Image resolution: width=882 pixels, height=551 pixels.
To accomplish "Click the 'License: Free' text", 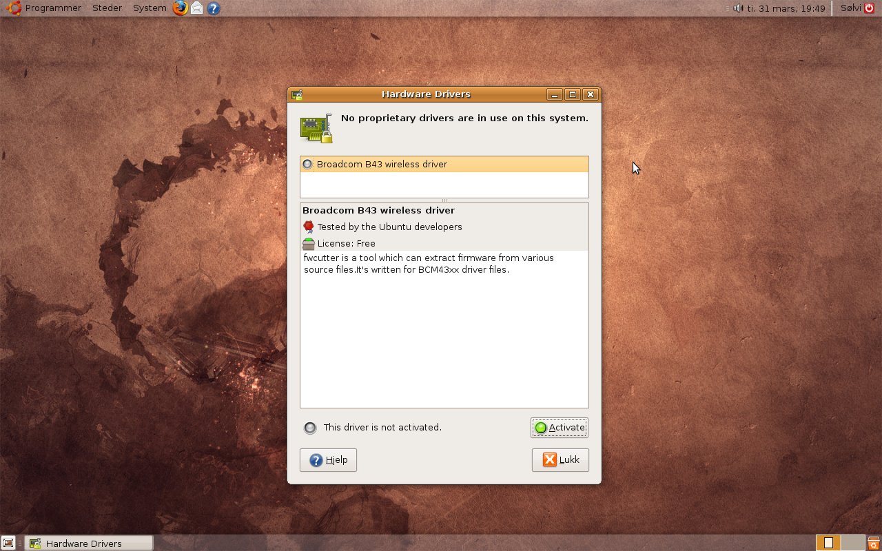I will [x=347, y=243].
